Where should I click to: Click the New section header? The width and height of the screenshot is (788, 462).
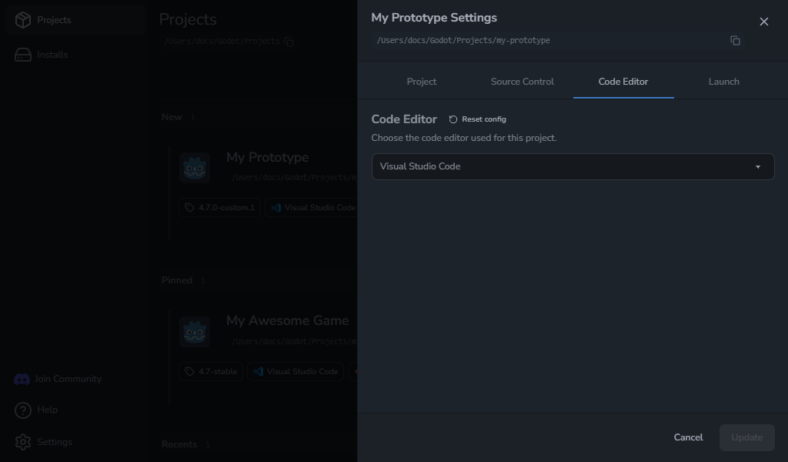[172, 117]
